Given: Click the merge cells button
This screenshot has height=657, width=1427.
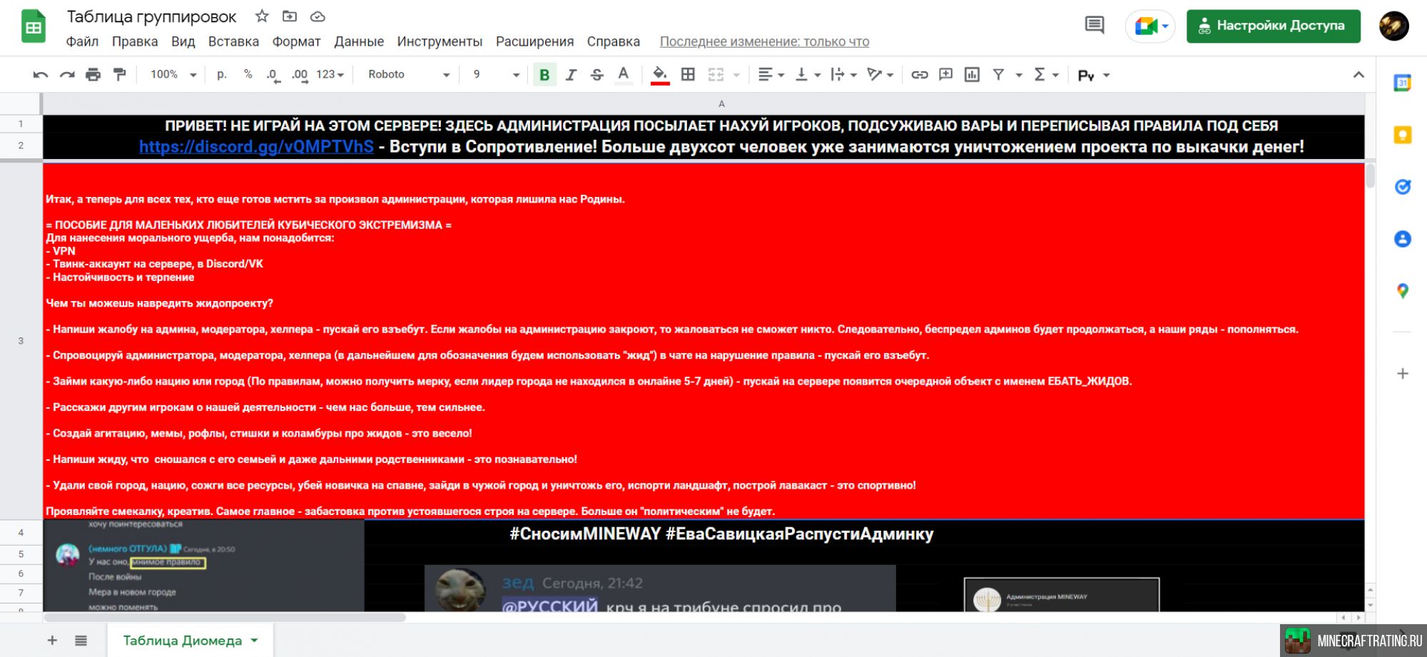Looking at the screenshot, I should (x=716, y=74).
